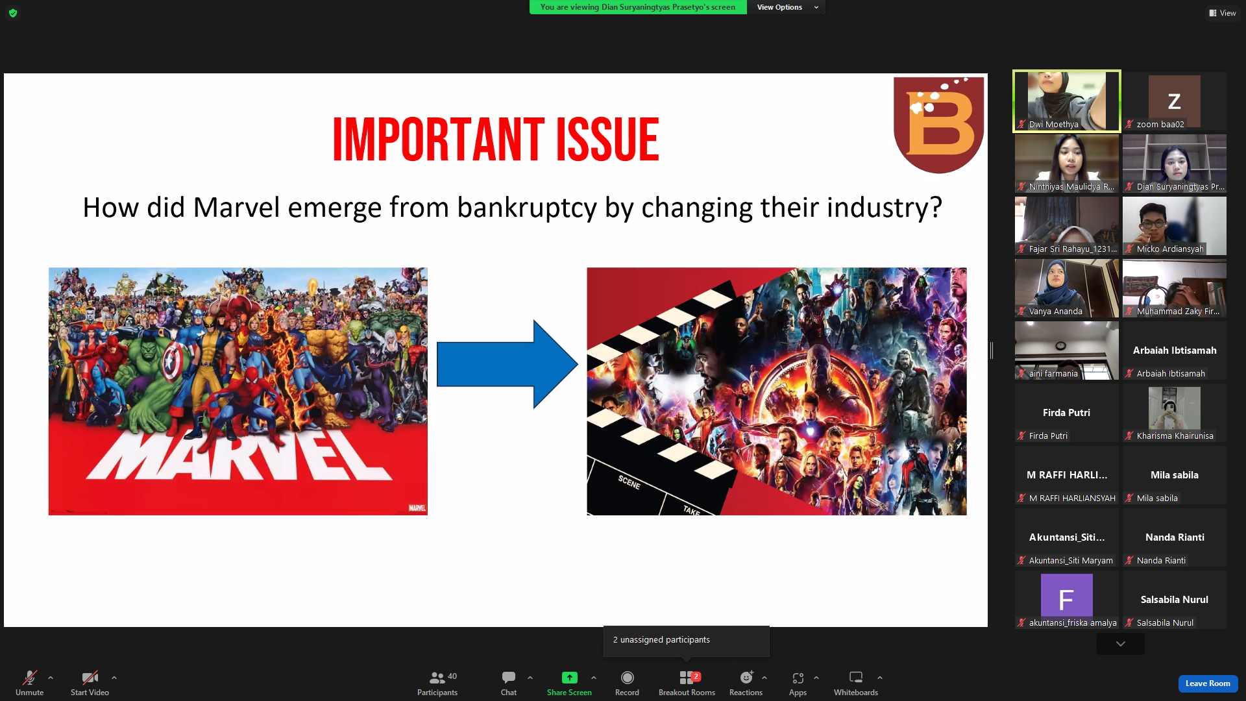Select the zoom baa02 participant tile
The image size is (1246, 701).
tap(1175, 101)
